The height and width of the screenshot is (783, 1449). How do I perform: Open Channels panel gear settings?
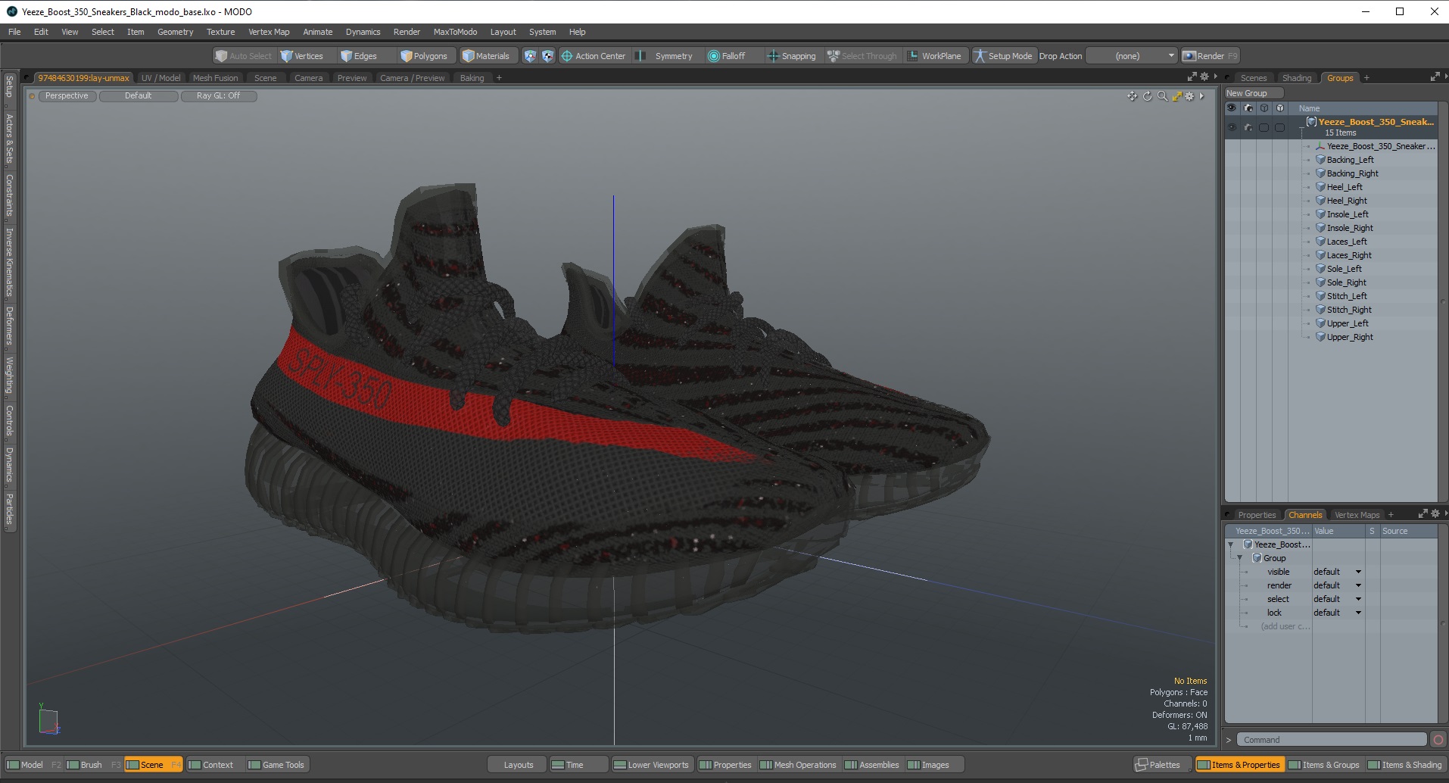pyautogui.click(x=1435, y=513)
